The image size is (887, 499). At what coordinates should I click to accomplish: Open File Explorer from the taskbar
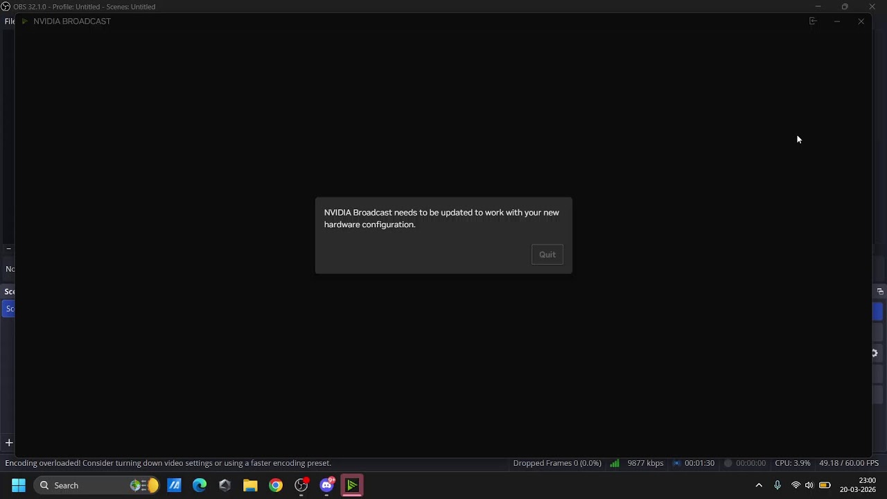(x=250, y=485)
